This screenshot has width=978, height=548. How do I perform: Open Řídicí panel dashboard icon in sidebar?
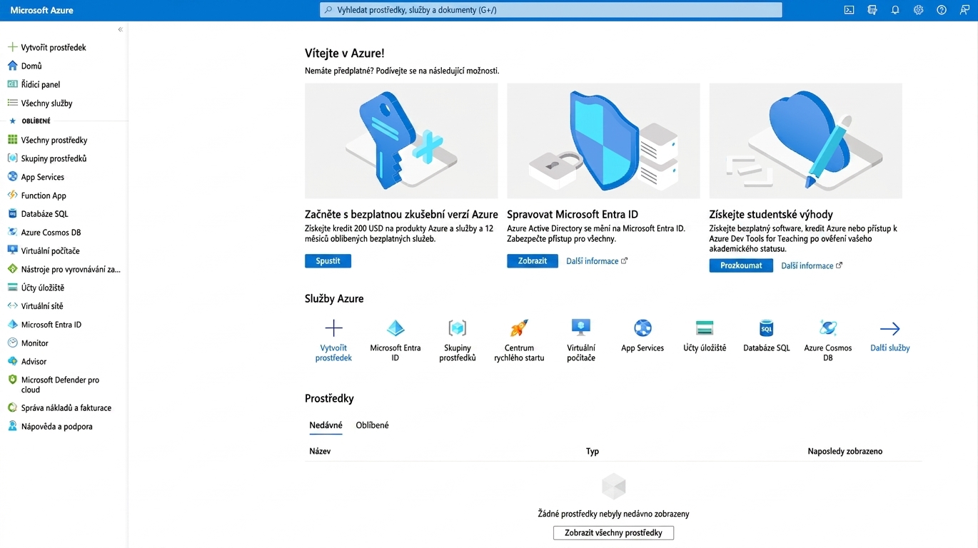click(12, 84)
